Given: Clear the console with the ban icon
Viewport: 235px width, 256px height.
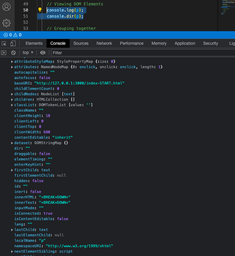Looking at the screenshot, I should coord(13,53).
